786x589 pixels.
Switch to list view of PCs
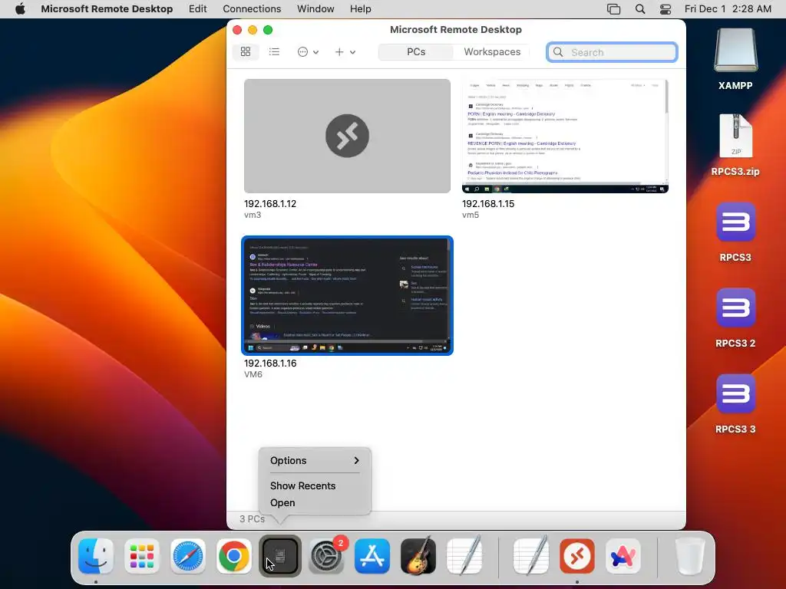[x=274, y=51]
